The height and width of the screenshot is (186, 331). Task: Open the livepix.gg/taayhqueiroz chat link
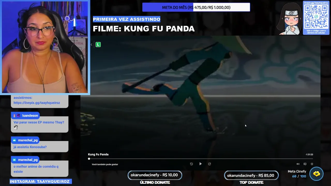pyautogui.click(x=37, y=103)
